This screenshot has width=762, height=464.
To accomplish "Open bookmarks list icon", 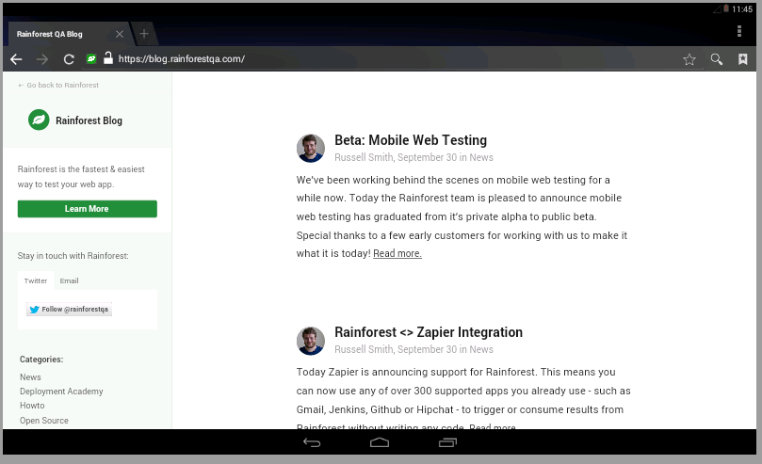I will 742,59.
